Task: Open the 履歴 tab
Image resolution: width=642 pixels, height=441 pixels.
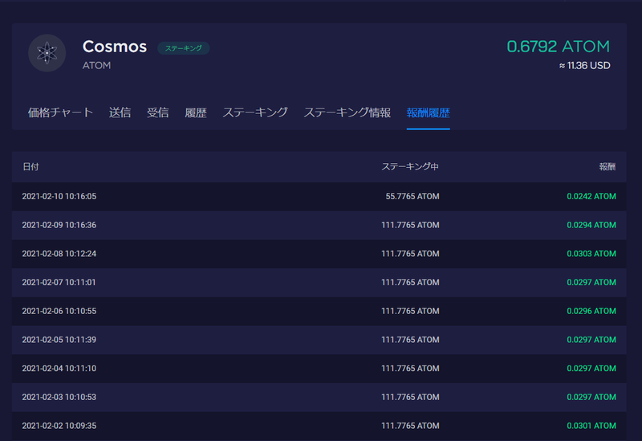Action: point(196,112)
